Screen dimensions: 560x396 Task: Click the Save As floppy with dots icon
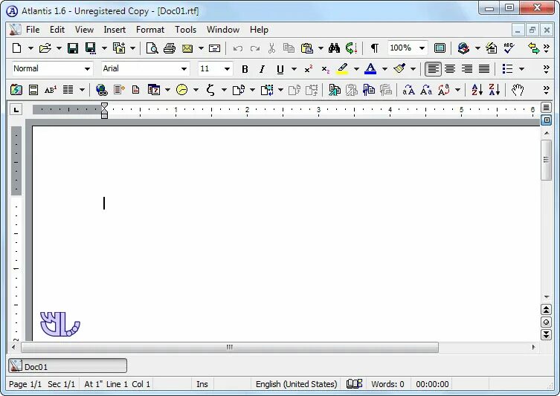pyautogui.click(x=90, y=48)
